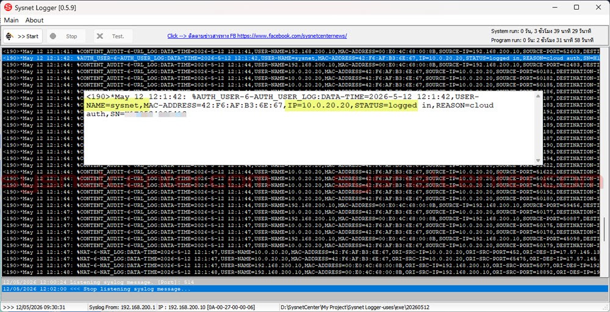This screenshot has height=312, width=610.
Task: Click the Sysnet Logger app icon in title bar
Action: (8, 7)
